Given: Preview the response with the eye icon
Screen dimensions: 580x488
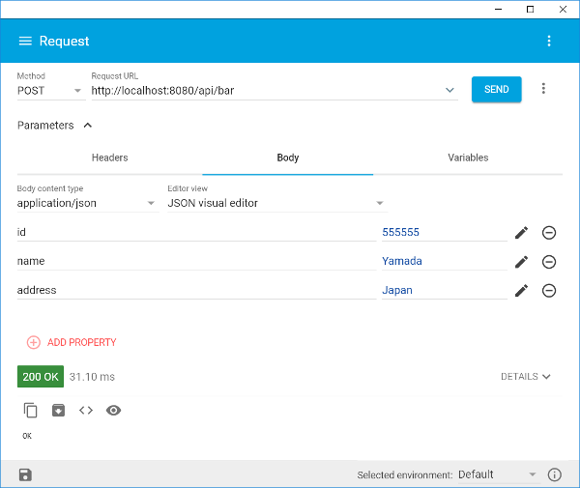Looking at the screenshot, I should [113, 411].
